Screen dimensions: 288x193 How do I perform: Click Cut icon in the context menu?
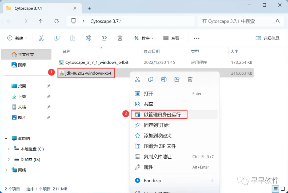coord(137,79)
